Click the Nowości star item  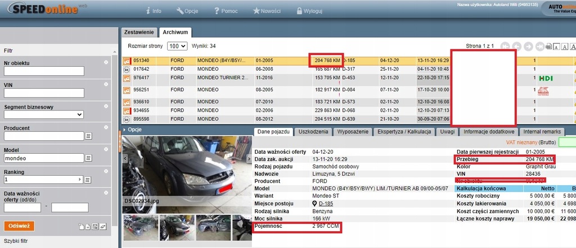pyautogui.click(x=272, y=11)
